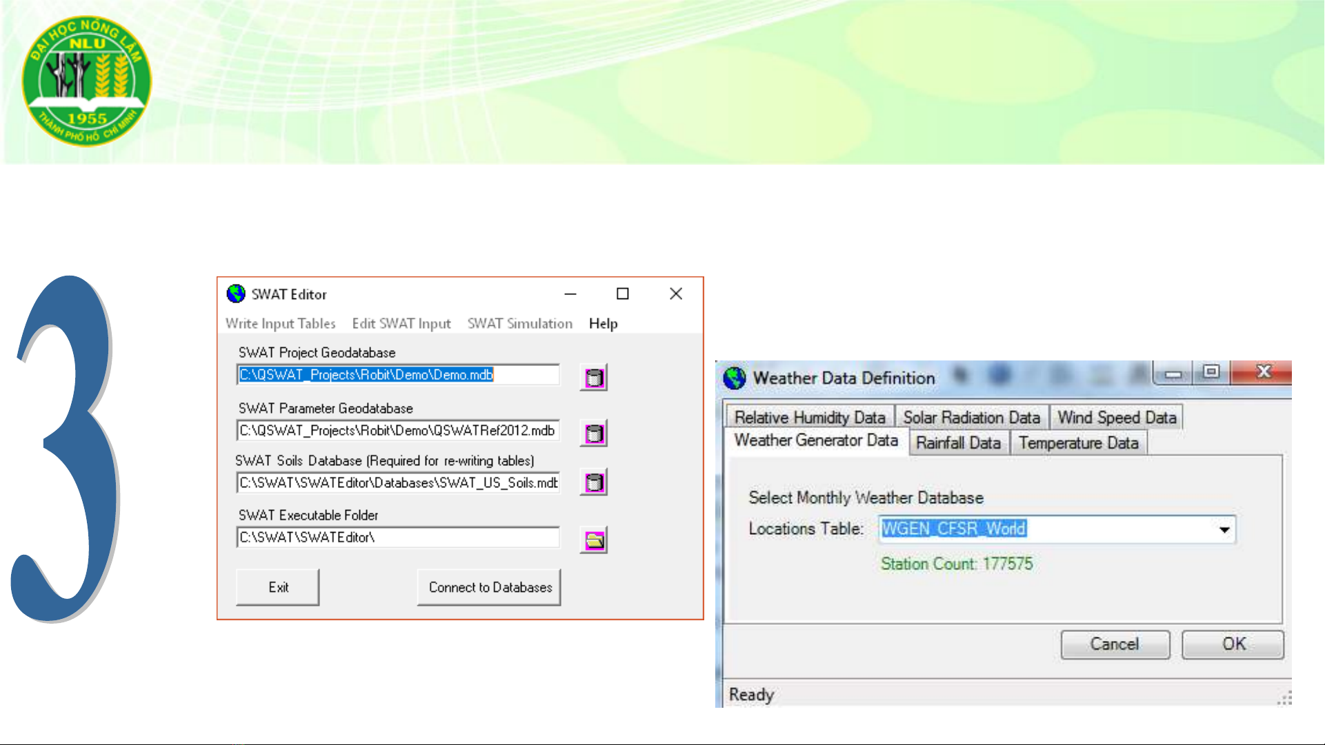Click Cancel in Weather Data Definition
Image resolution: width=1325 pixels, height=745 pixels.
[1115, 644]
